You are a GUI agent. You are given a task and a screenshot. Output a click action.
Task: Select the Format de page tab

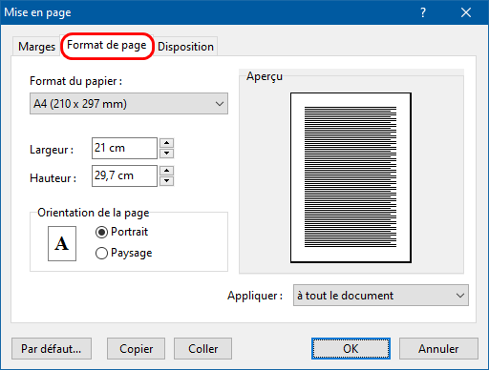click(x=107, y=46)
